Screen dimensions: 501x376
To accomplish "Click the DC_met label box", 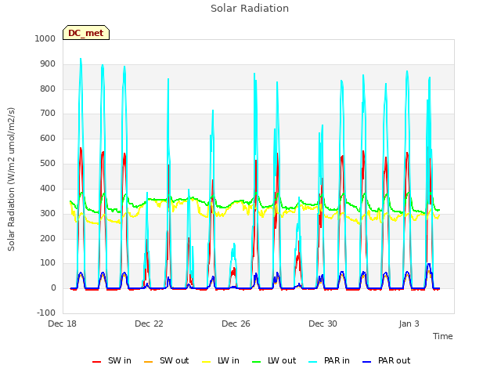I will click(86, 33).
